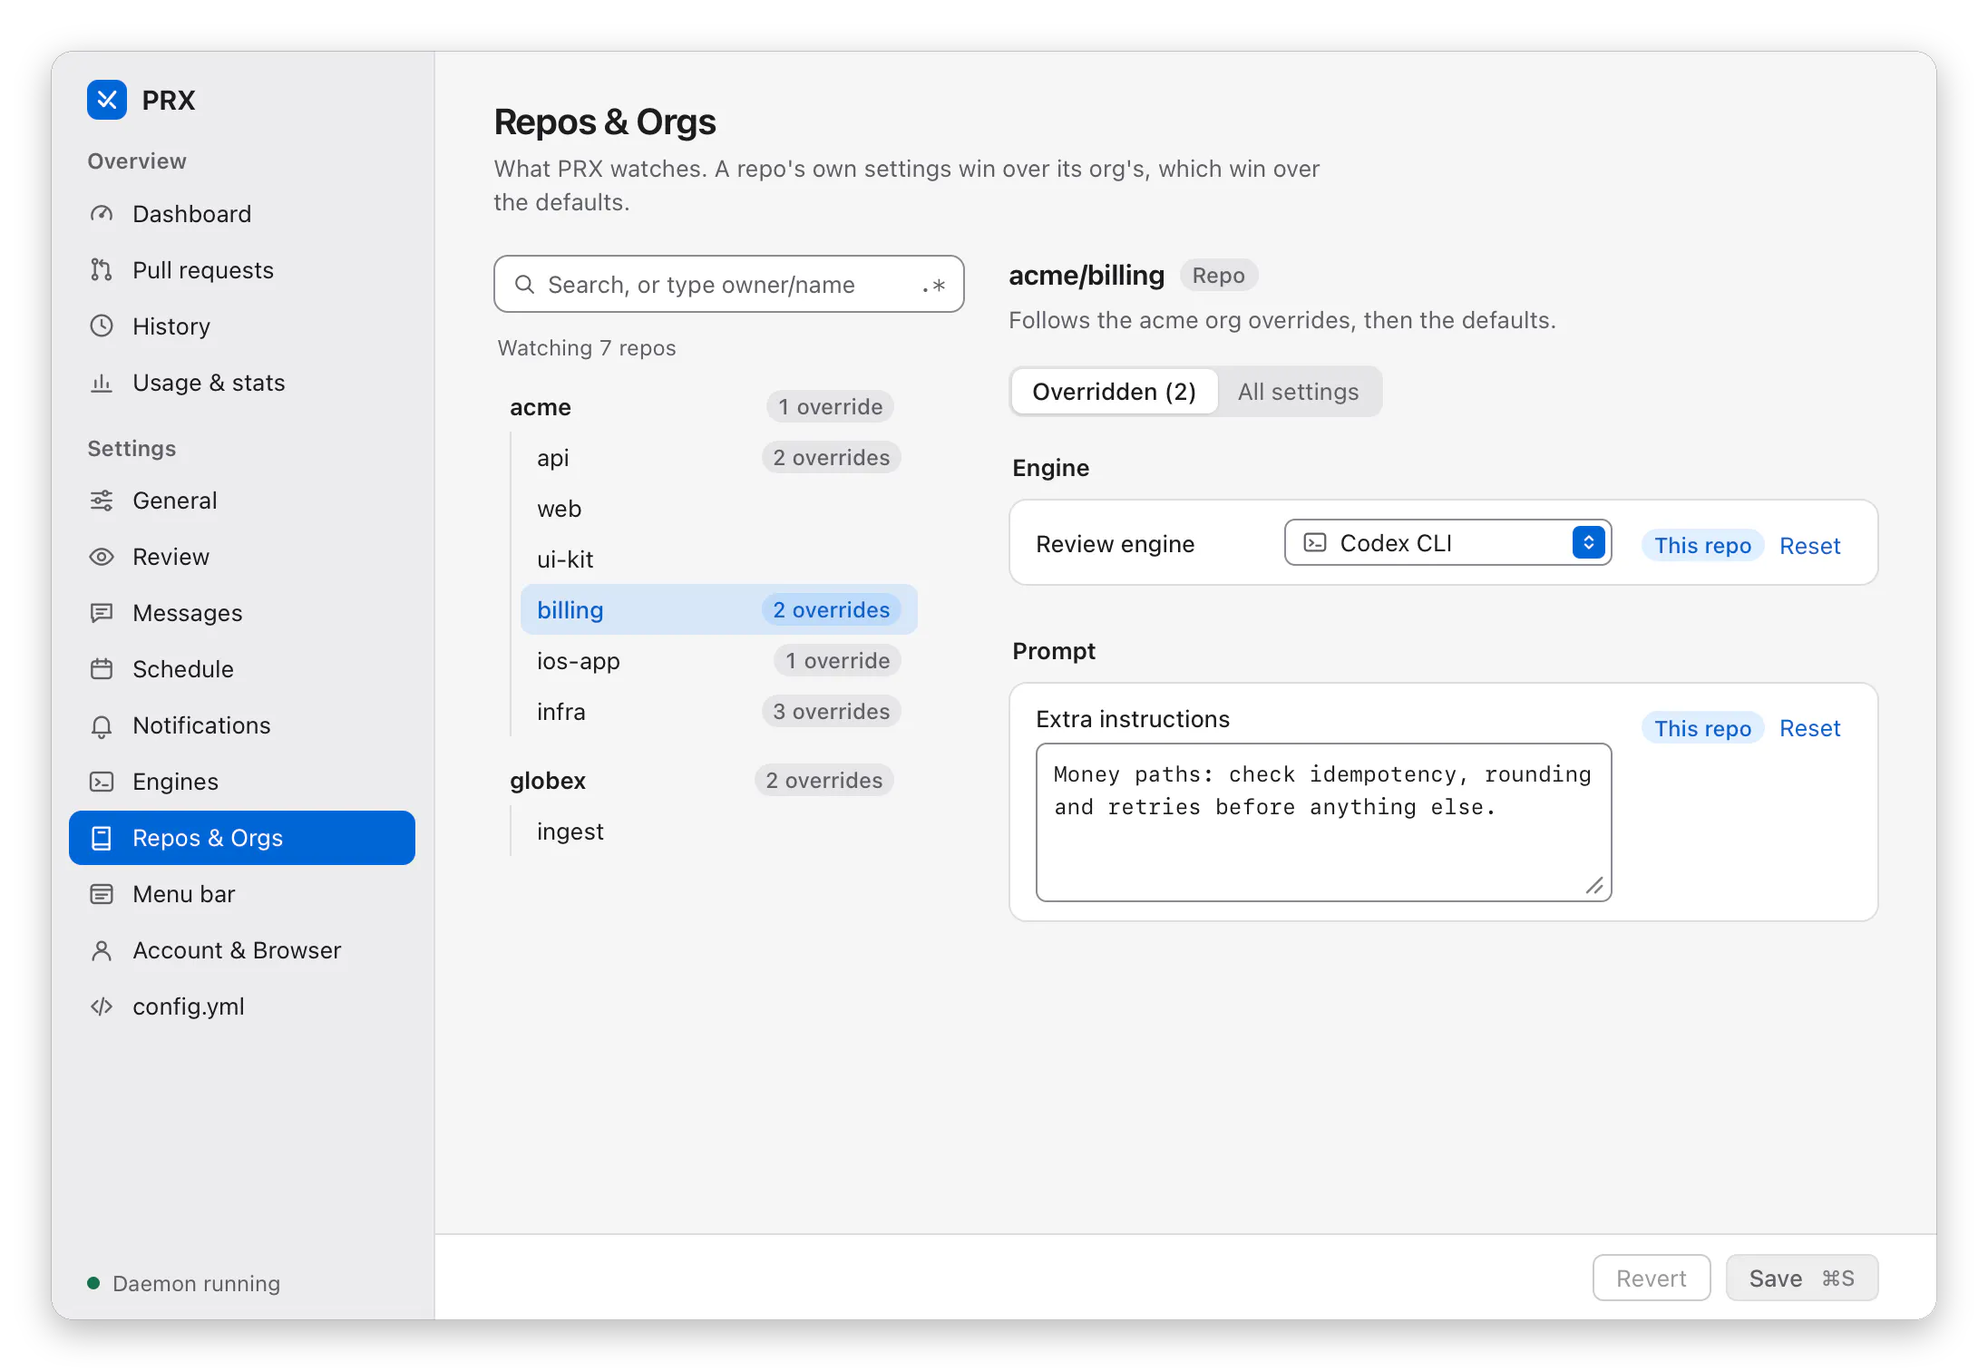Click the magnifier icon in the search field
The image size is (1988, 1371).
point(524,285)
